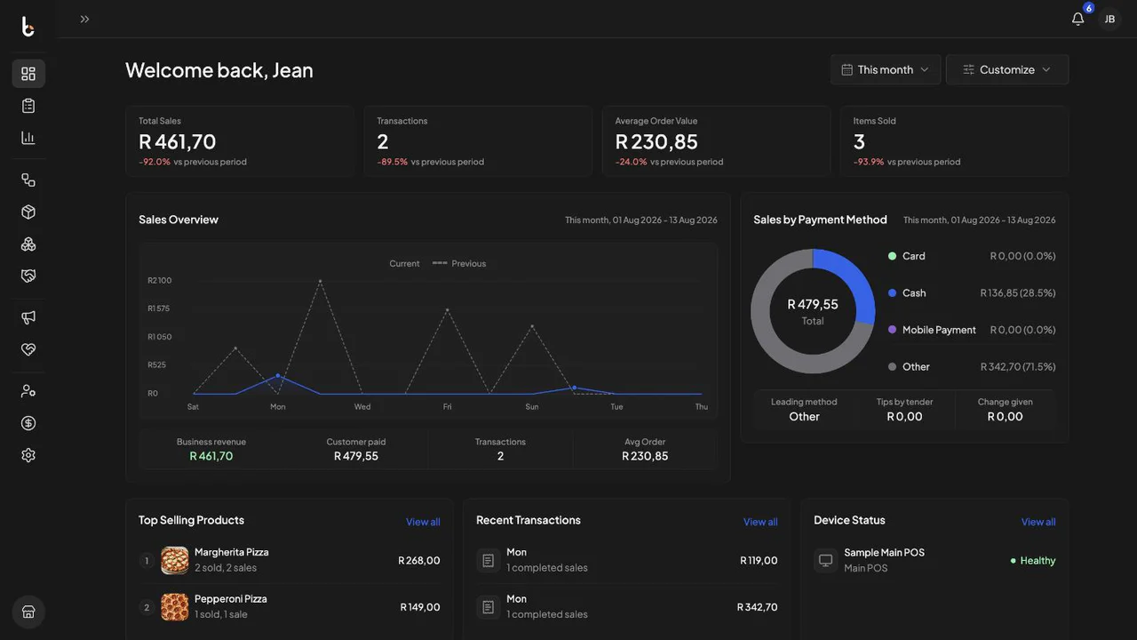Viewport: 1137px width, 640px height.
Task: Open the JB user avatar menu
Action: pyautogui.click(x=1109, y=19)
